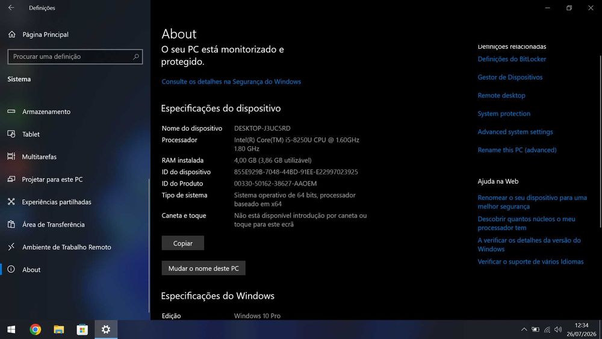Open the Windows Start menu

(11, 329)
